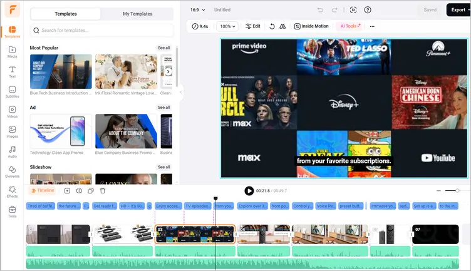Select subtitle clip 'Get ready f...'
Viewport: 471px width, 271px height.
105,206
